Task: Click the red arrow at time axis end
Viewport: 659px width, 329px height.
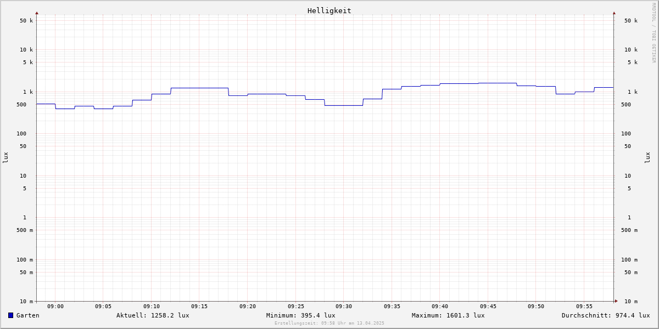Action: tap(616, 301)
